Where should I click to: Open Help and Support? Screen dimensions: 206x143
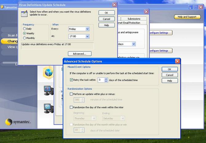click(x=187, y=17)
